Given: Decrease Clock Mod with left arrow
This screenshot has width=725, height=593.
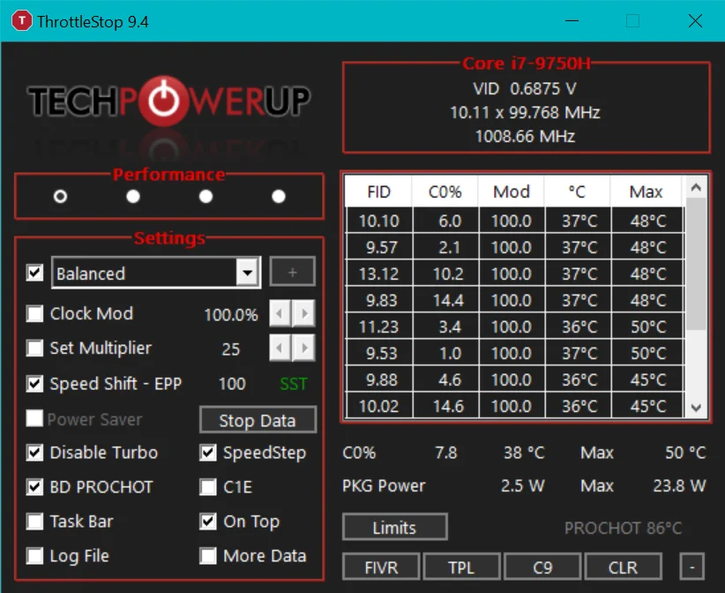Looking at the screenshot, I should click(280, 313).
